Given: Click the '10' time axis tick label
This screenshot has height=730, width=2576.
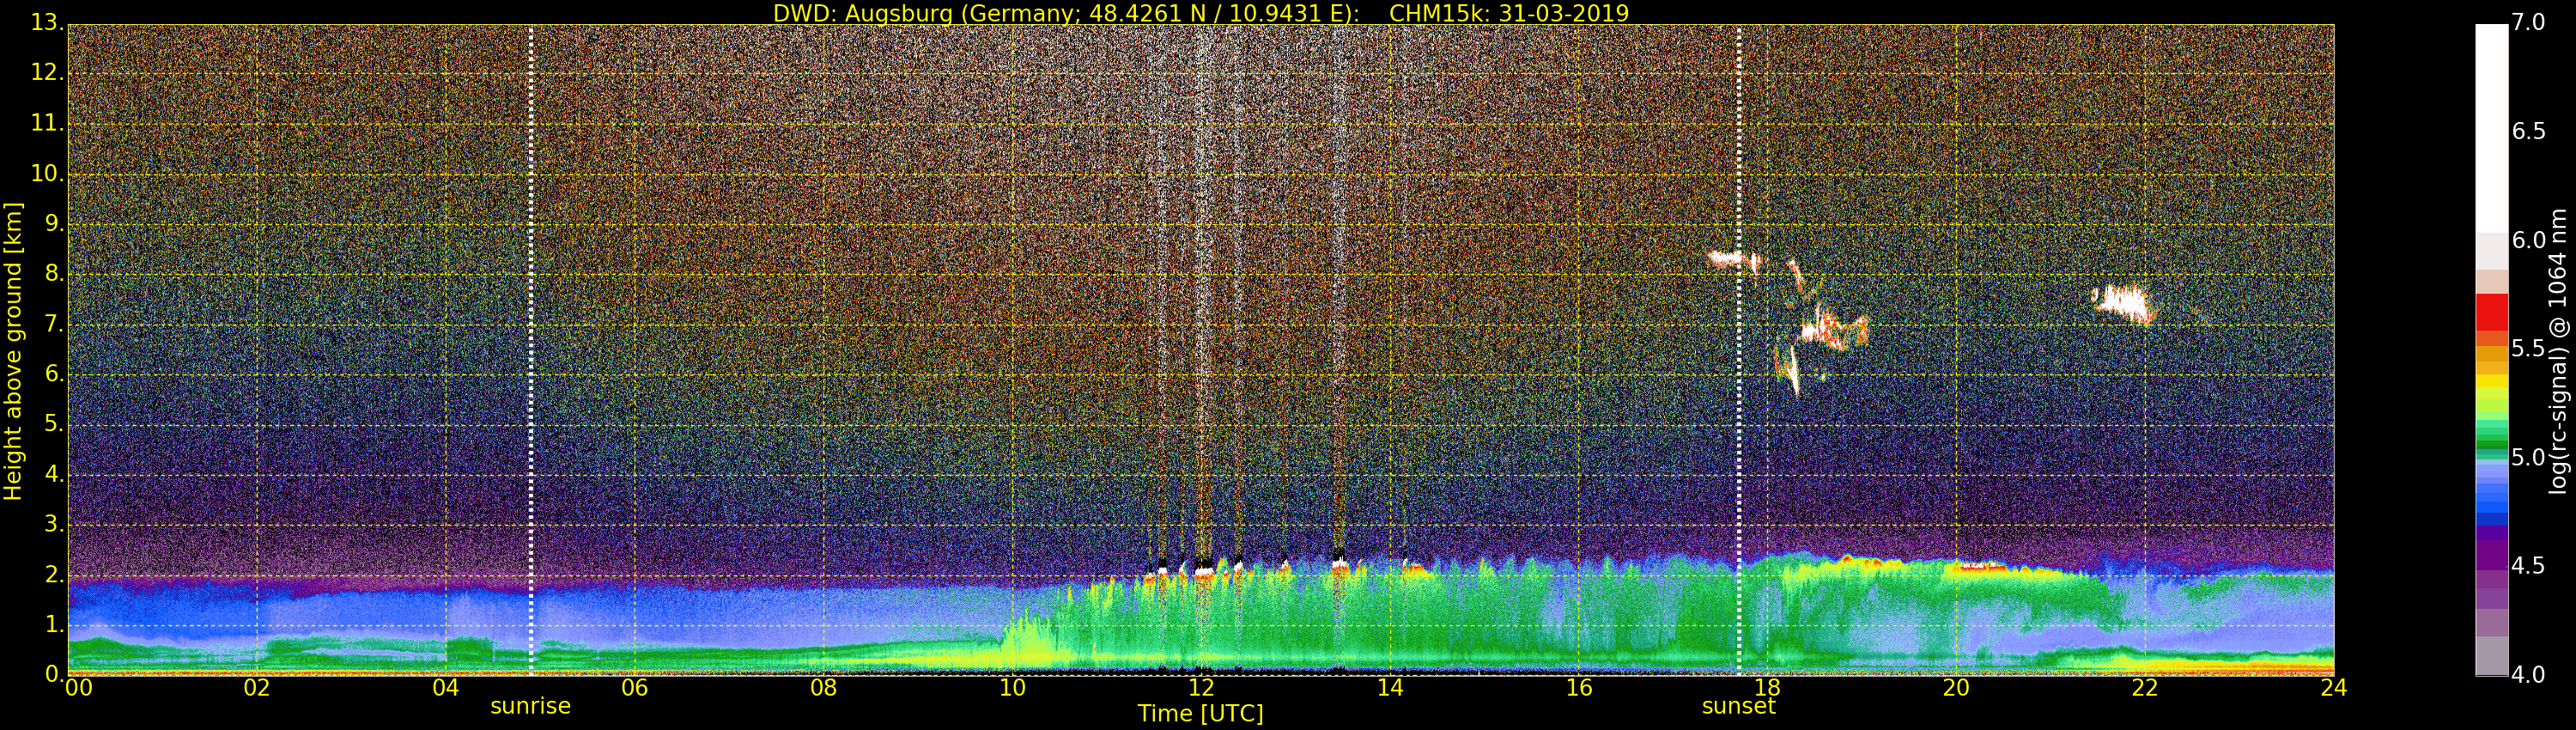Looking at the screenshot, I should [x=1012, y=687].
